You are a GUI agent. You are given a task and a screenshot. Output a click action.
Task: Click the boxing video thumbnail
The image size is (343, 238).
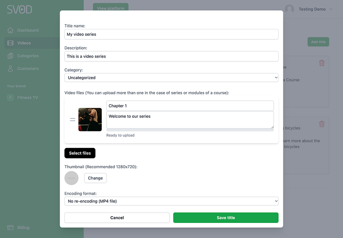(90, 119)
